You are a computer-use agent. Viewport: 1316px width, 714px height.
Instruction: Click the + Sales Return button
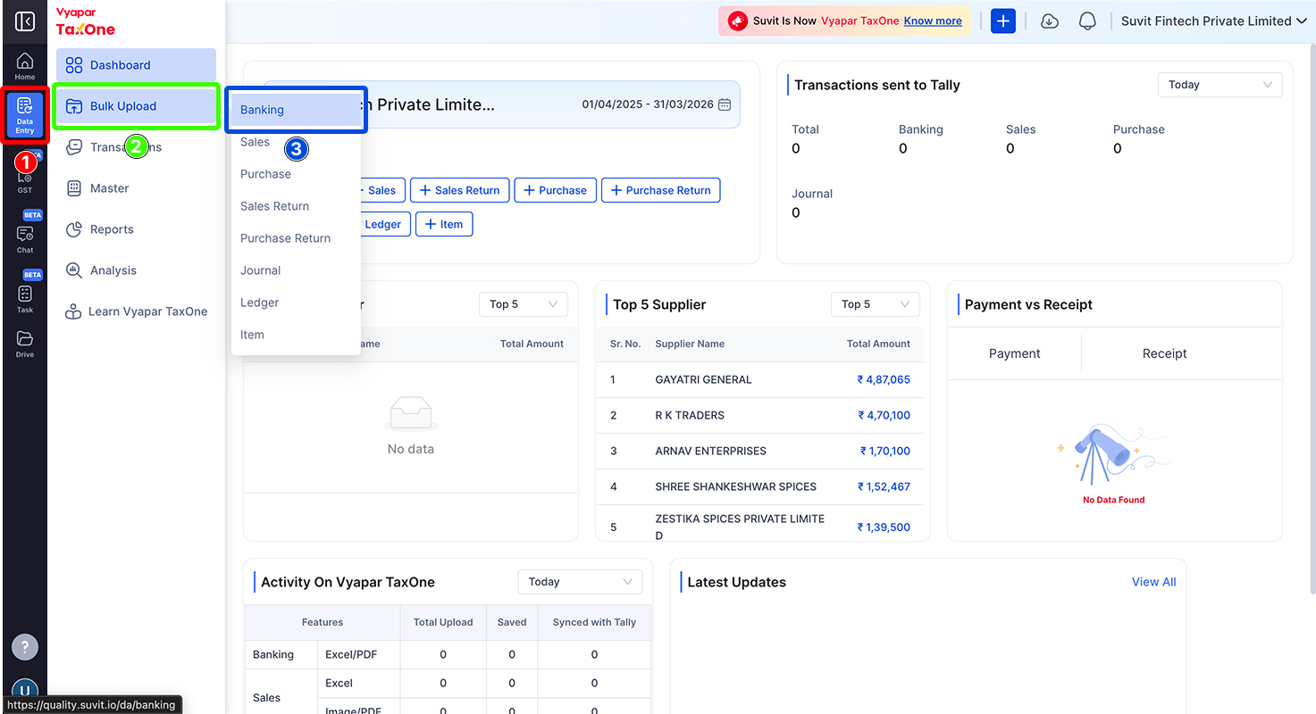click(460, 190)
